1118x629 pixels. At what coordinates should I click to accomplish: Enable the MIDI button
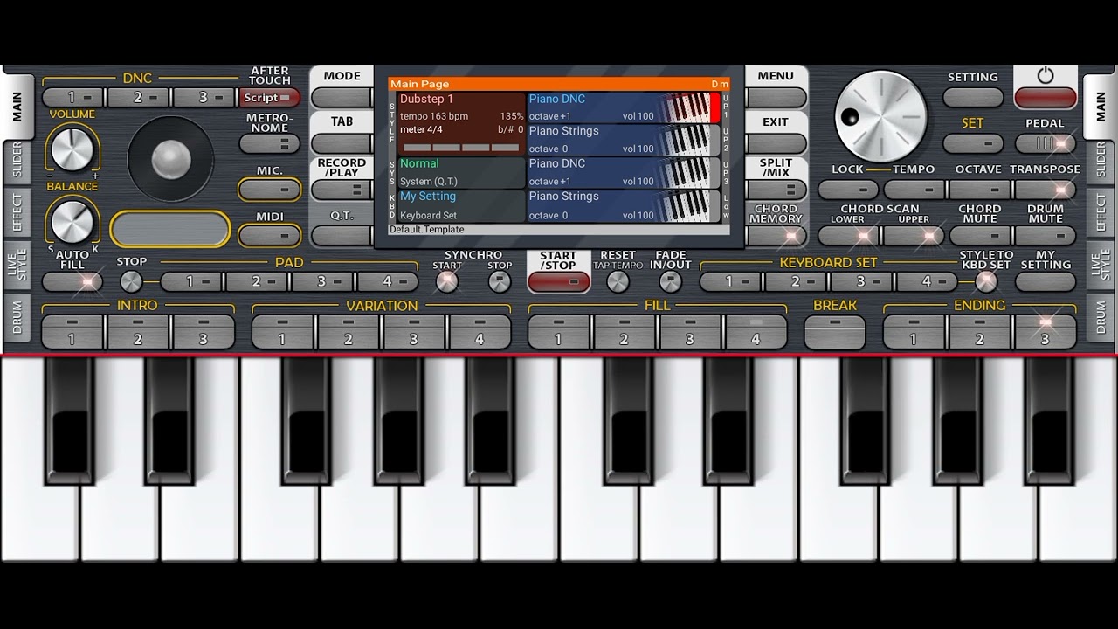tap(270, 235)
